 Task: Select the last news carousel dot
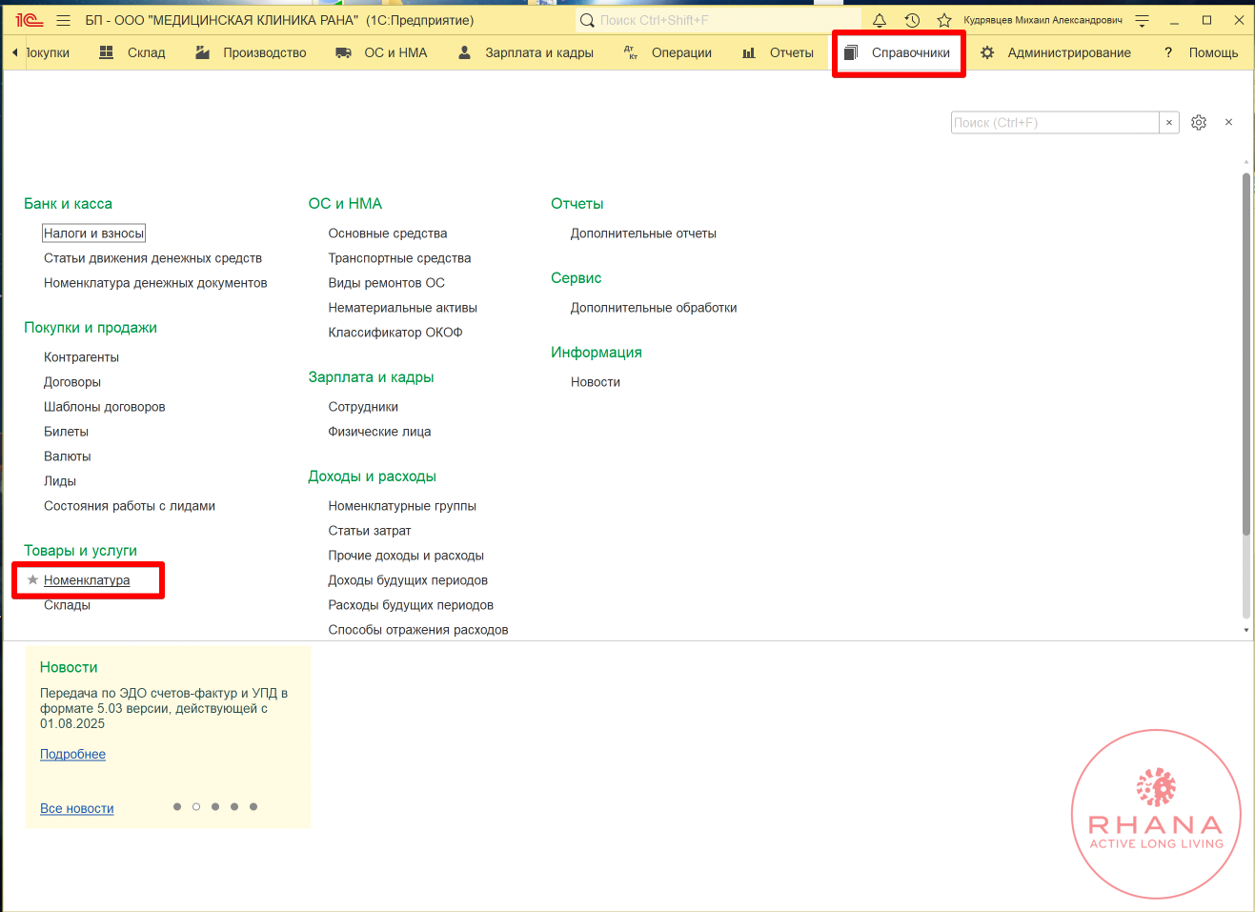click(x=253, y=807)
